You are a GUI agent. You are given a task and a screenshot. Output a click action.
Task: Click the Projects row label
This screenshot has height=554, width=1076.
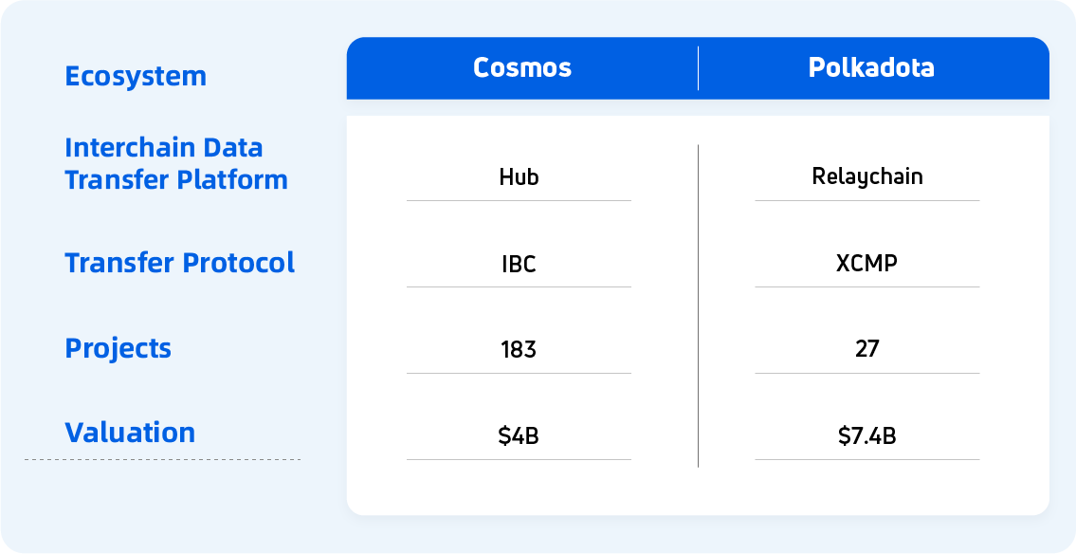(x=119, y=348)
